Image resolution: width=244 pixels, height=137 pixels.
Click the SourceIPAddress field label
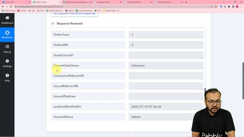click(x=88, y=96)
